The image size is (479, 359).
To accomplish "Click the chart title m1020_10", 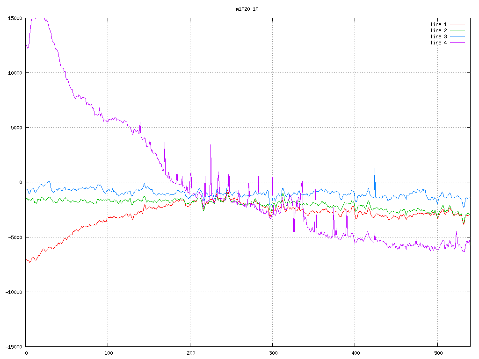I will click(x=247, y=9).
